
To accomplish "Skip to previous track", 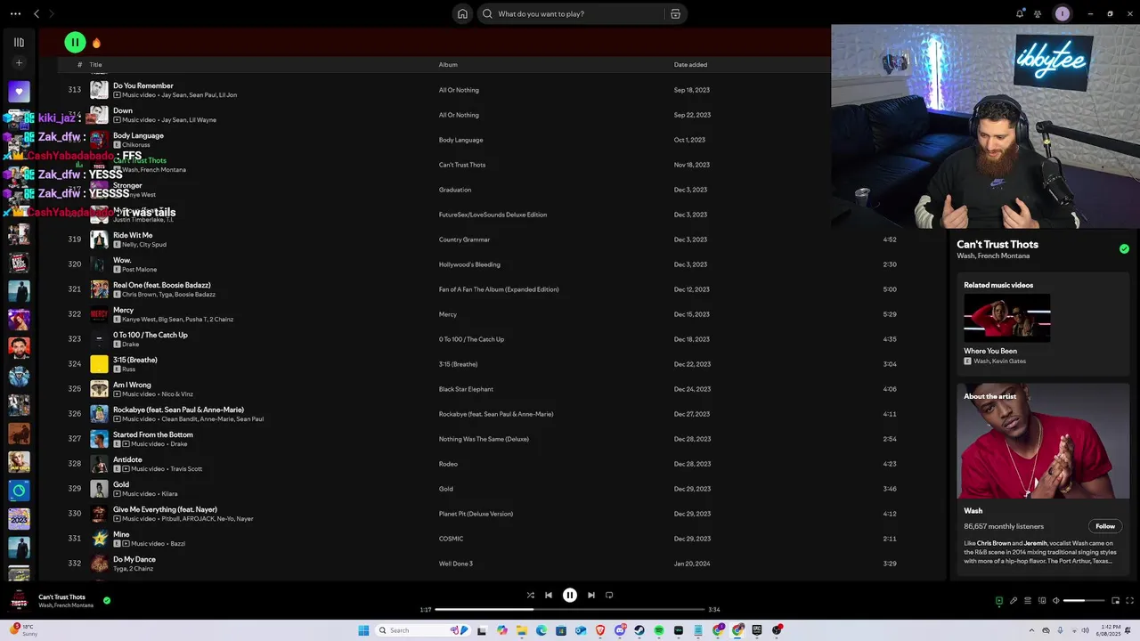I will pyautogui.click(x=549, y=595).
